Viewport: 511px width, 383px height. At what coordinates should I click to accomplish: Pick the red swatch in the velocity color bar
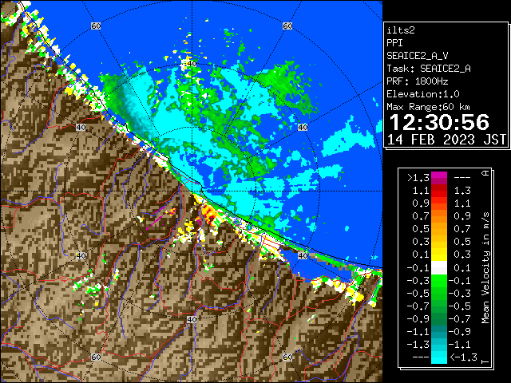(439, 194)
